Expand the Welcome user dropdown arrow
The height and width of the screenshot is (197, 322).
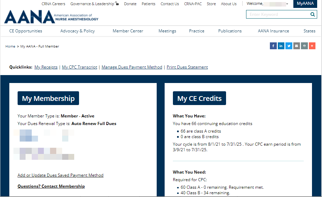(x=287, y=4)
